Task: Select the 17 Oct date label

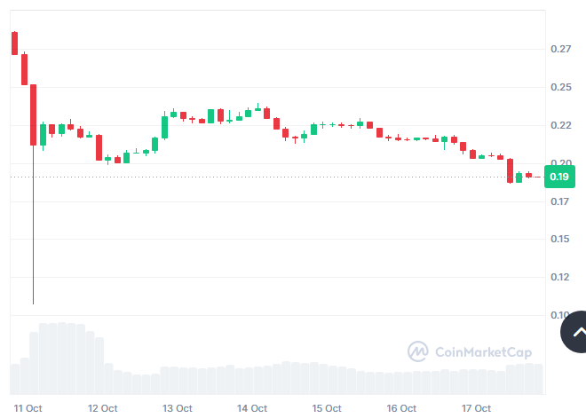Action: click(476, 408)
